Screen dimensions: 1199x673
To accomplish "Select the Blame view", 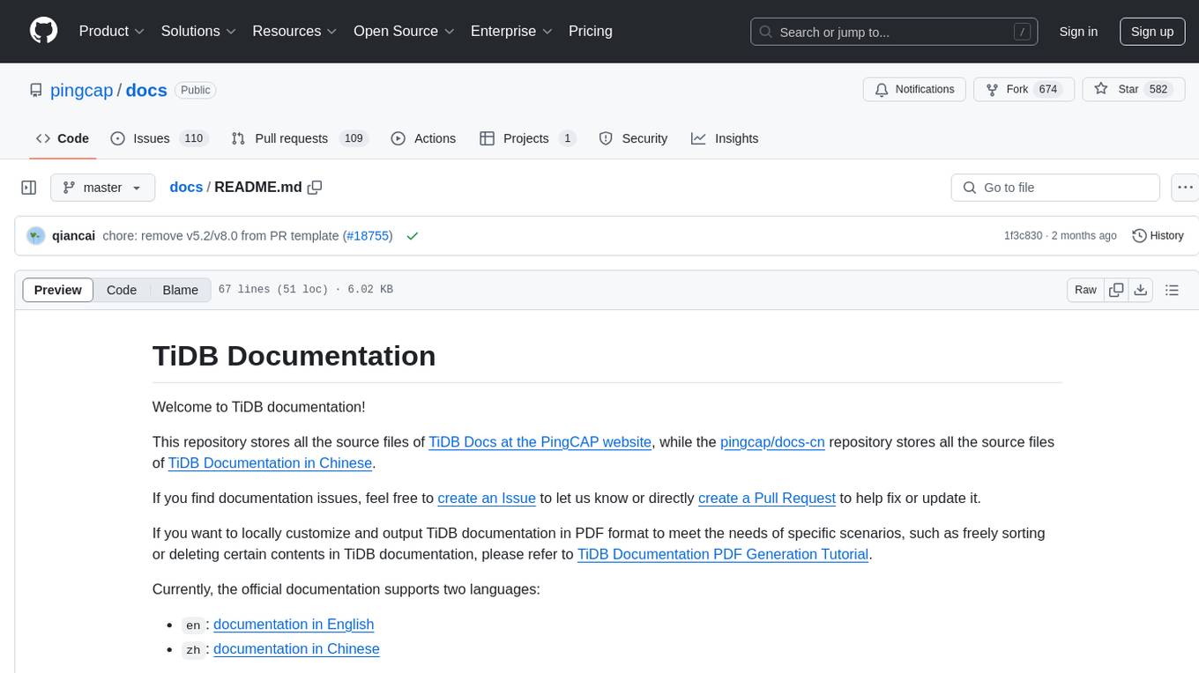I will coord(180,290).
